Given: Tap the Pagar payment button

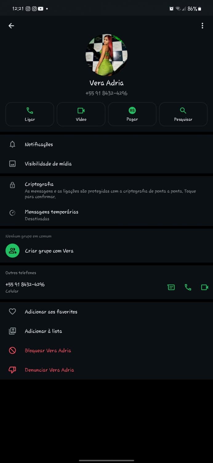Looking at the screenshot, I should 132,114.
